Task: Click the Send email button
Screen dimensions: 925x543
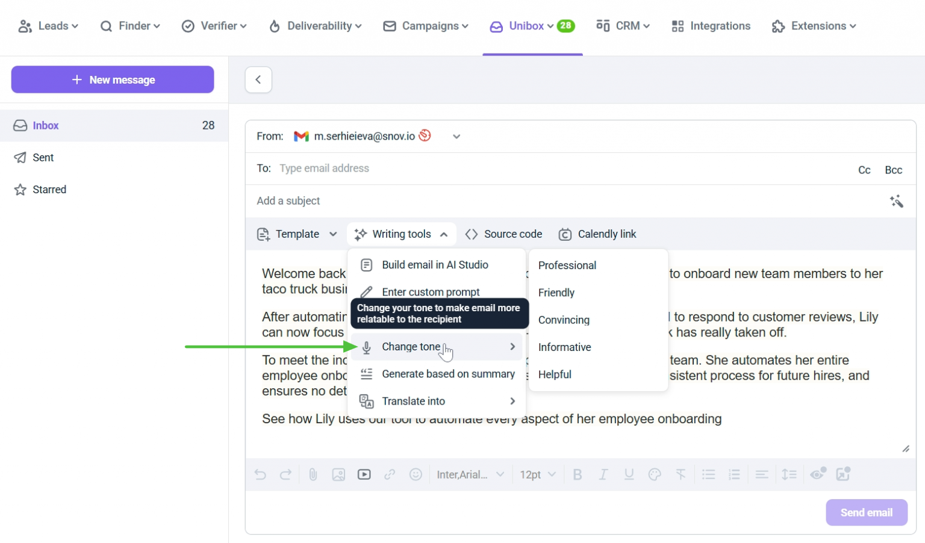Action: 867,512
